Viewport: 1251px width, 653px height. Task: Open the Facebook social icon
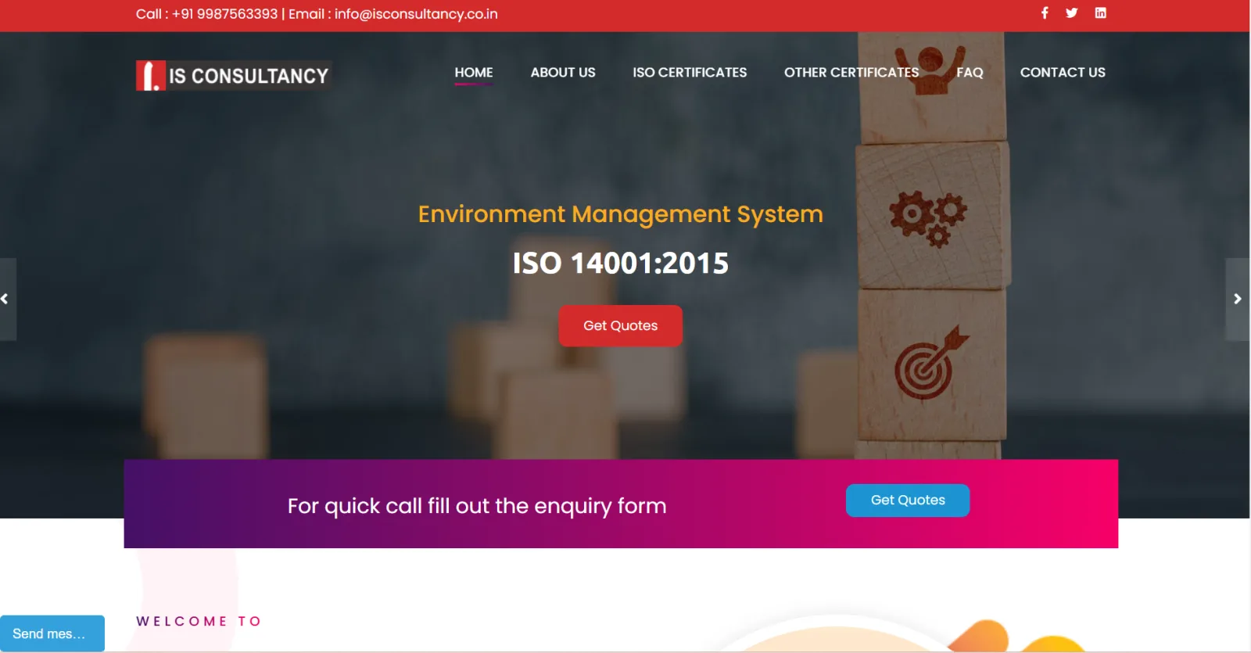[1045, 13]
